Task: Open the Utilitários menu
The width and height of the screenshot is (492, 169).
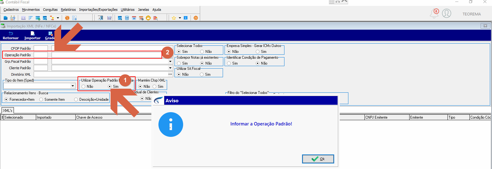Action: (x=128, y=10)
